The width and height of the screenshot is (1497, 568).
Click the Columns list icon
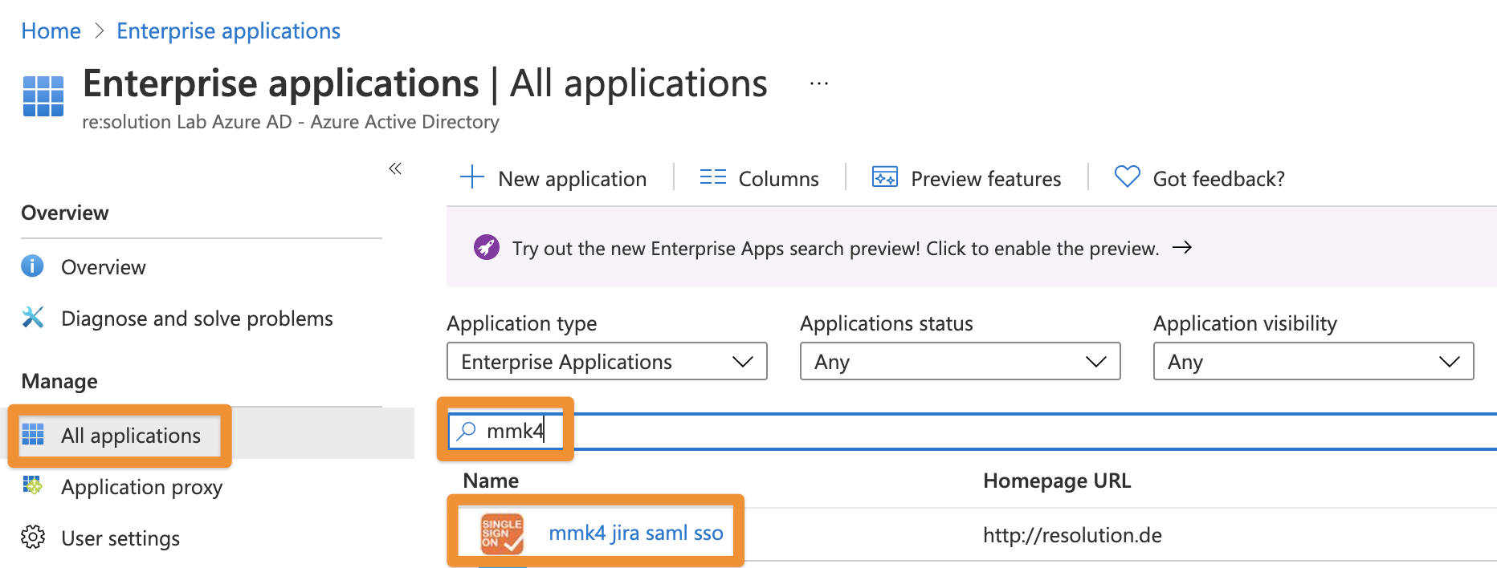coord(712,177)
